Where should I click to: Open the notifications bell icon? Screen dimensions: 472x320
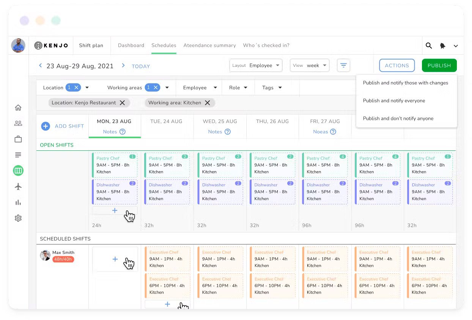(442, 46)
